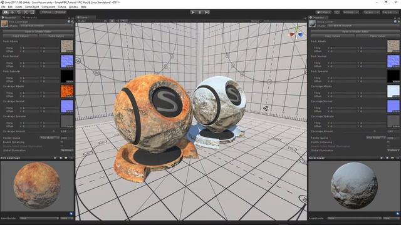Toggle scene audio button
Image resolution: width=401 pixels, height=225 pixels.
click(x=118, y=21)
